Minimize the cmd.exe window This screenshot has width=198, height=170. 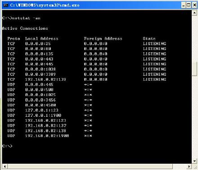pyautogui.click(x=184, y=5)
